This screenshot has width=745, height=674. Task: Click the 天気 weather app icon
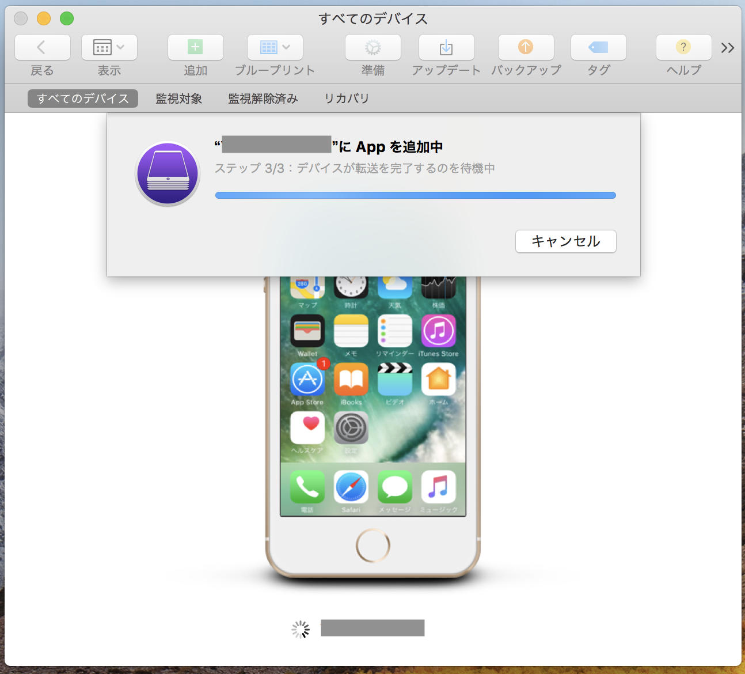[x=395, y=287]
